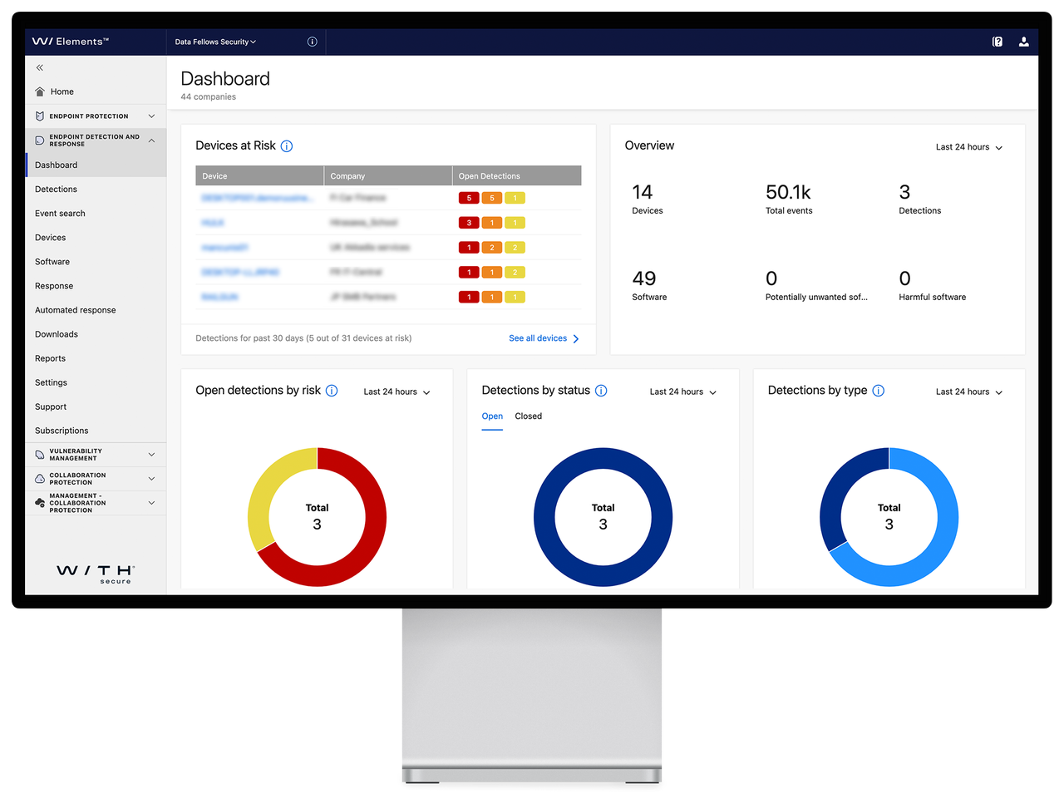
Task: Expand the Vulnerability Management section
Action: pyautogui.click(x=150, y=455)
